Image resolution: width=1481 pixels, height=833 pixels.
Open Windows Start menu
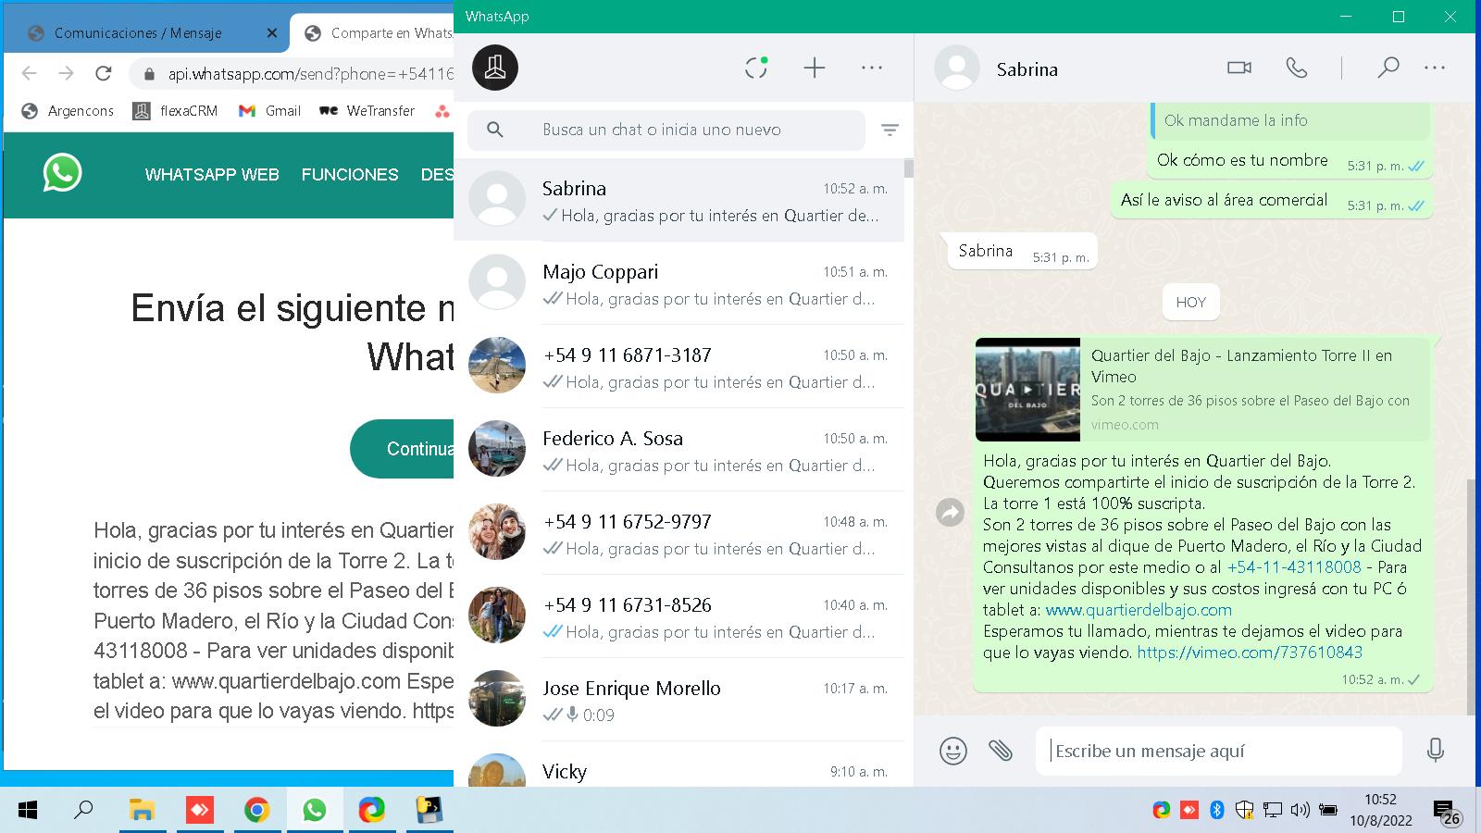28,811
